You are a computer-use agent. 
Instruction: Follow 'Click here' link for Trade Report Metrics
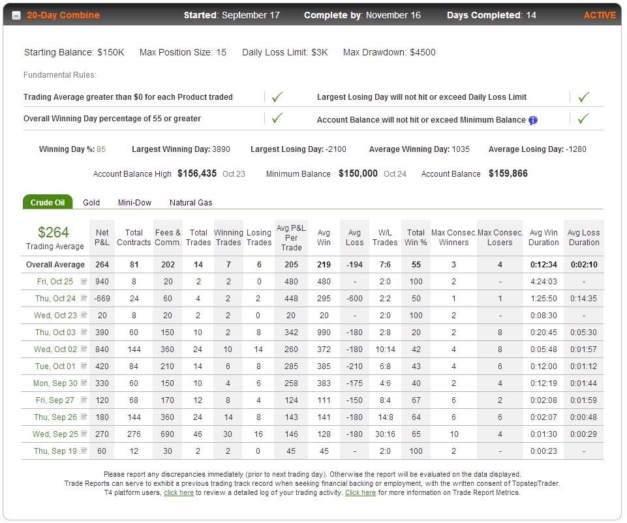(360, 492)
